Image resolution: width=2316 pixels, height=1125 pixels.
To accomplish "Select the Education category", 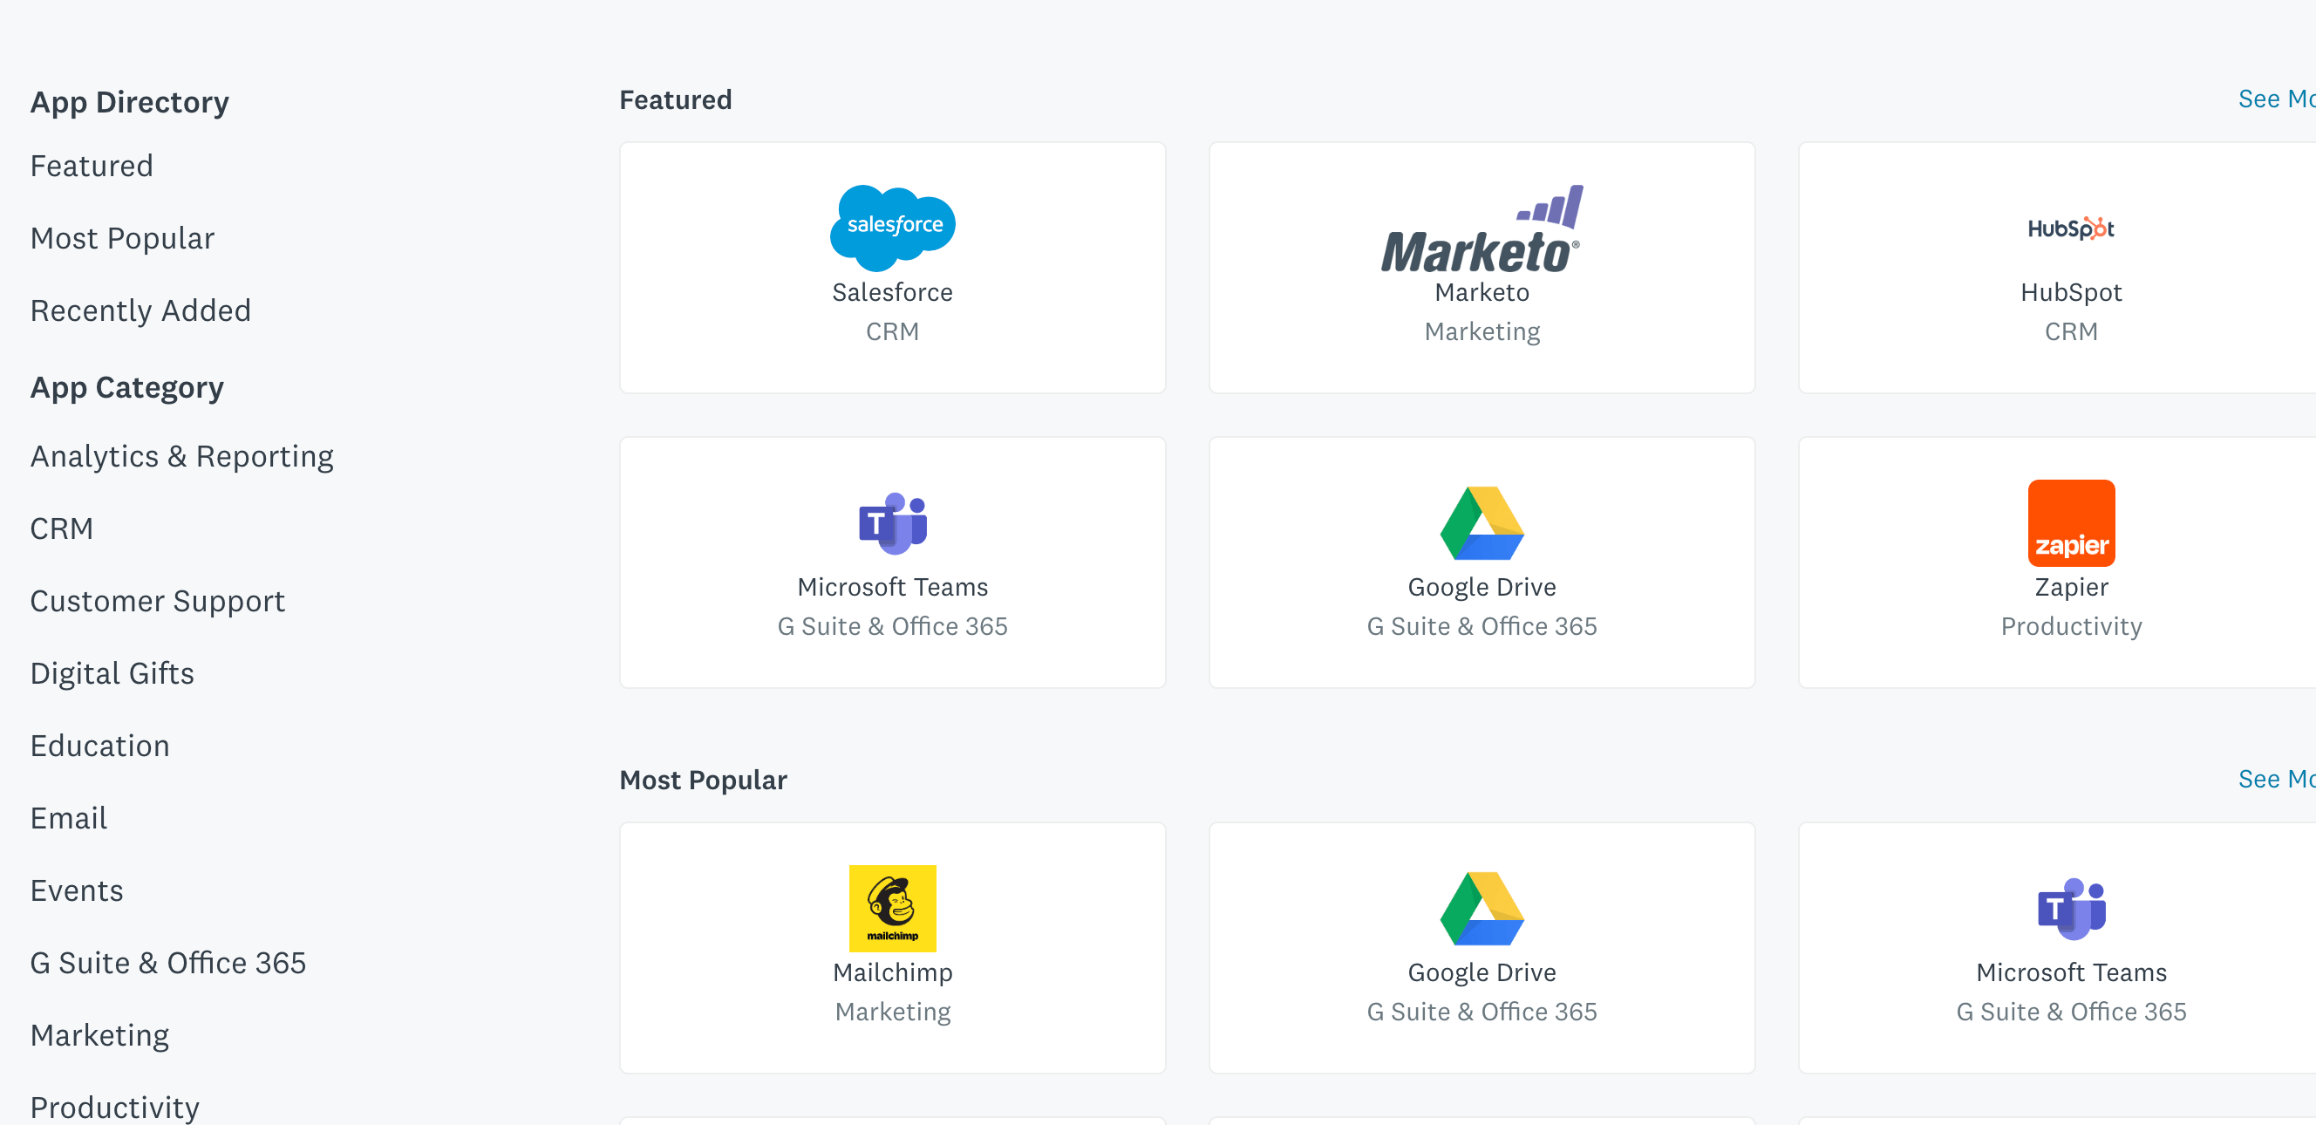I will point(99,747).
